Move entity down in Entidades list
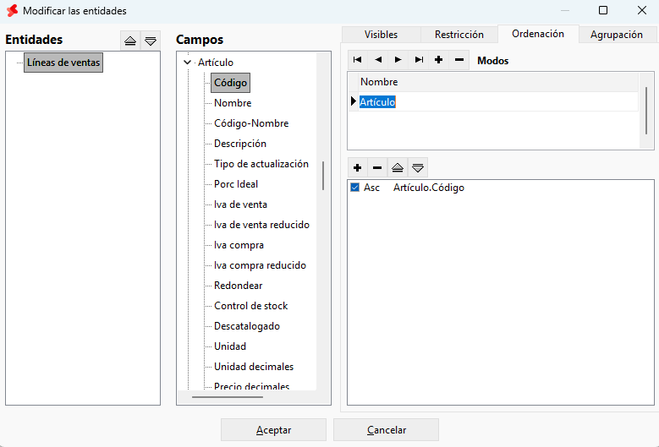This screenshot has width=659, height=447. coord(151,41)
